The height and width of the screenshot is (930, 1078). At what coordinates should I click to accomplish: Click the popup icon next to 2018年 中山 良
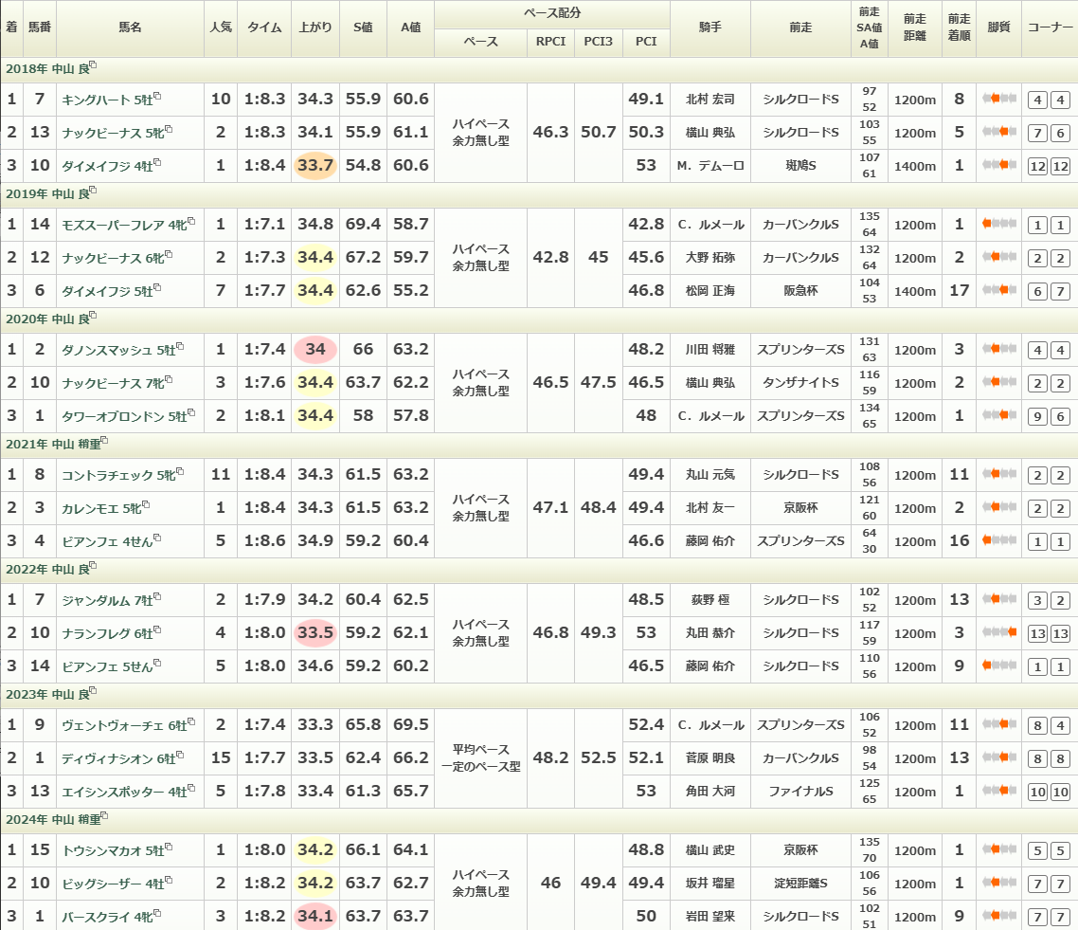pos(93,65)
